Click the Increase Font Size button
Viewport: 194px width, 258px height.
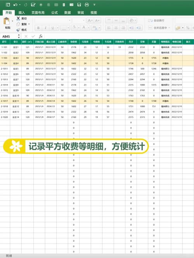point(90,21)
